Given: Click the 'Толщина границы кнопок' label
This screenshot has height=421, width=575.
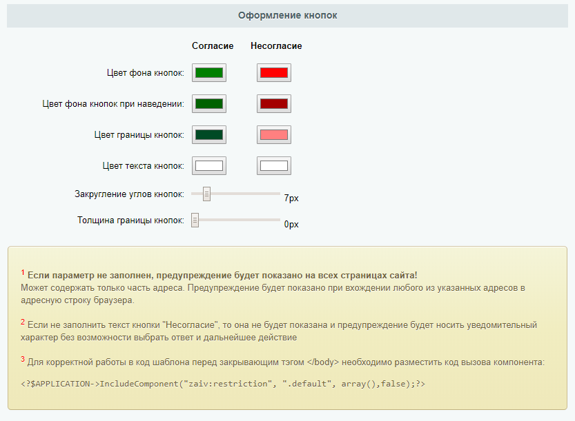Looking at the screenshot, I should (x=130, y=220).
